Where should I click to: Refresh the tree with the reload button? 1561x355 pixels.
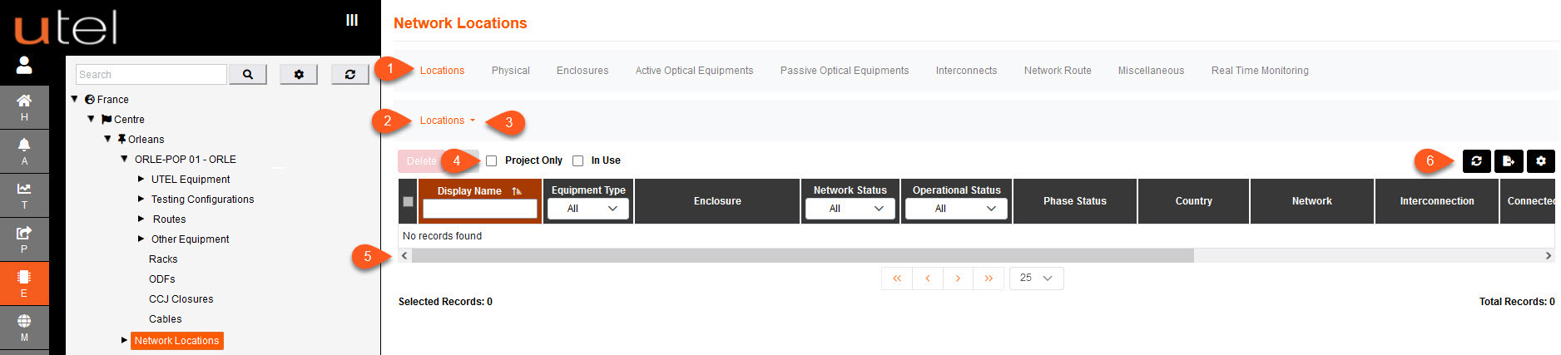pos(350,74)
